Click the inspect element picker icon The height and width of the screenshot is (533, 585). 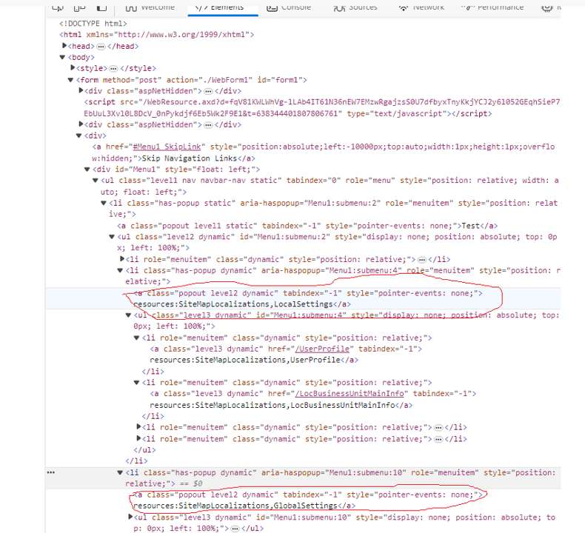(x=58, y=7)
